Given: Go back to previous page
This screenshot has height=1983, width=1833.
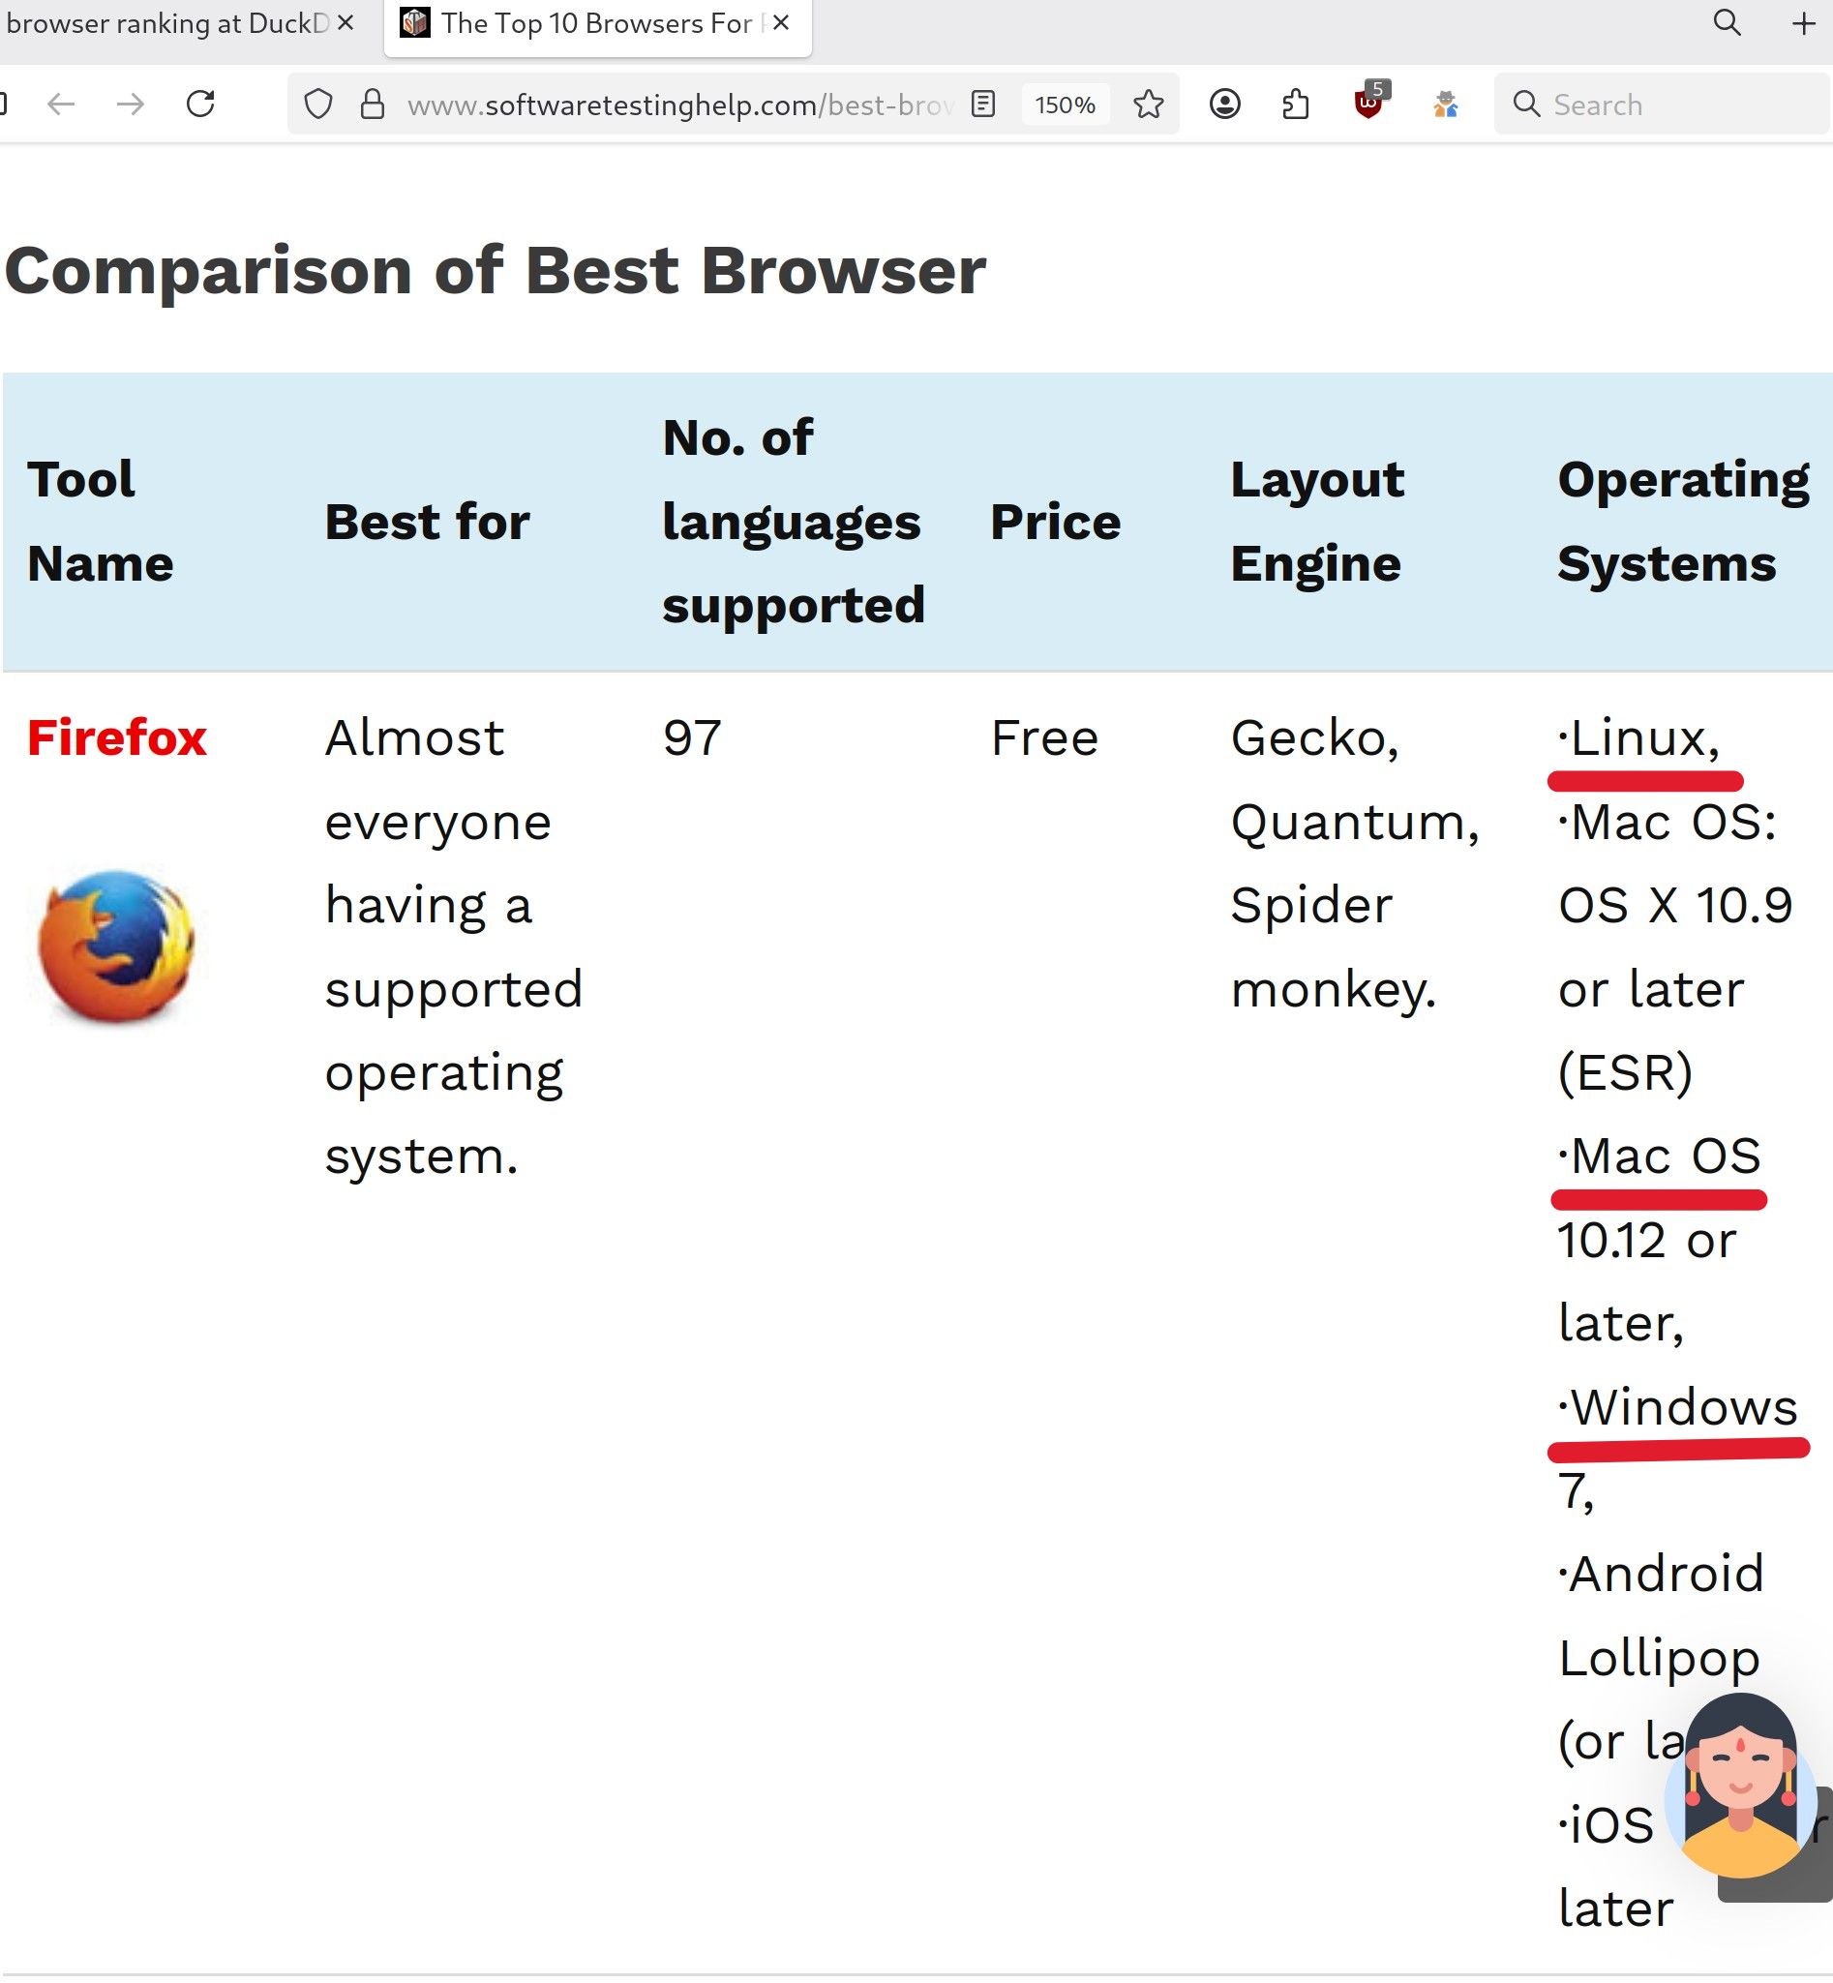Looking at the screenshot, I should [62, 105].
